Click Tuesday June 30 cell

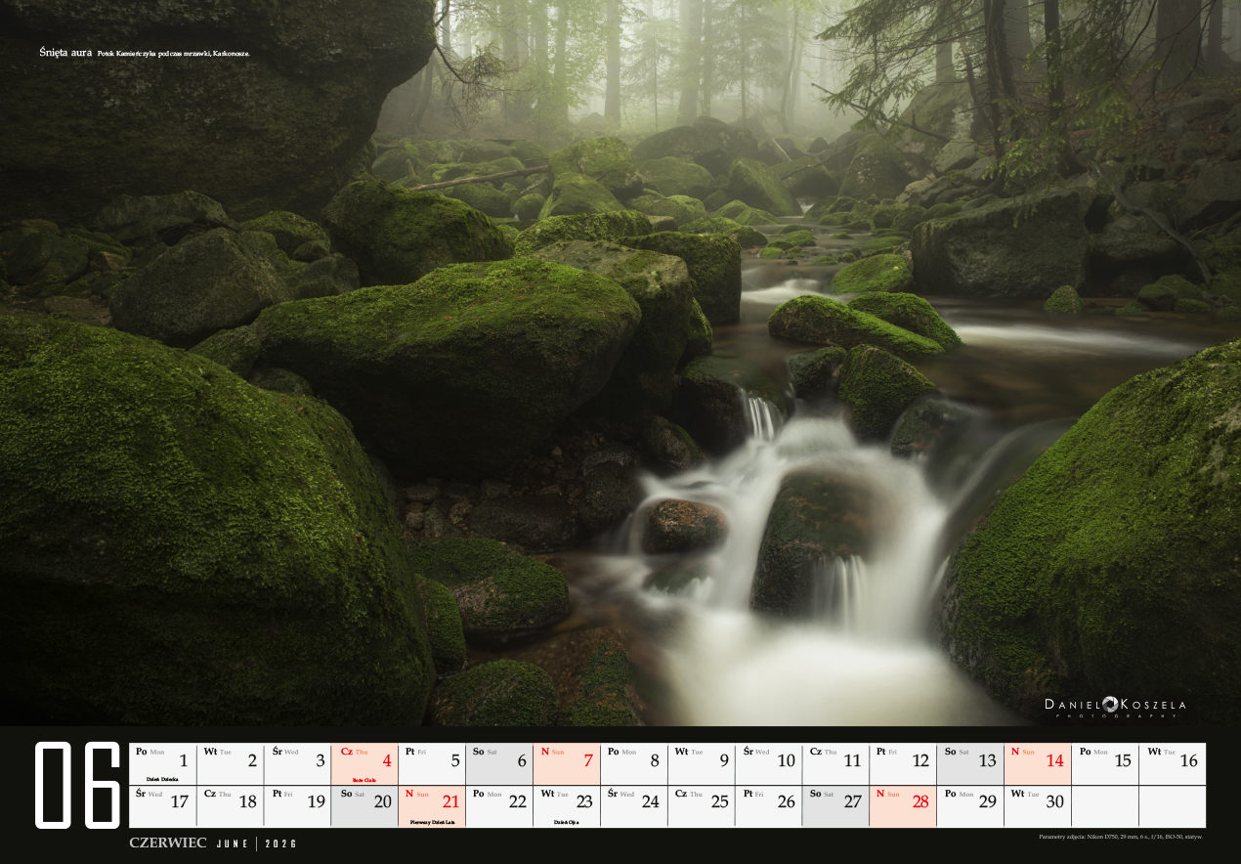tap(1038, 806)
